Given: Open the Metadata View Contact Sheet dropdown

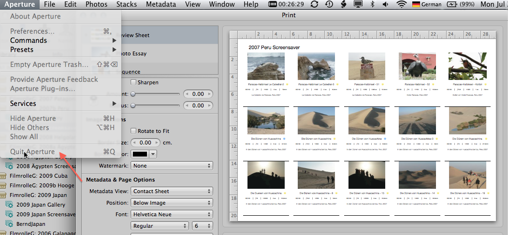Looking at the screenshot, I should pos(172,191).
